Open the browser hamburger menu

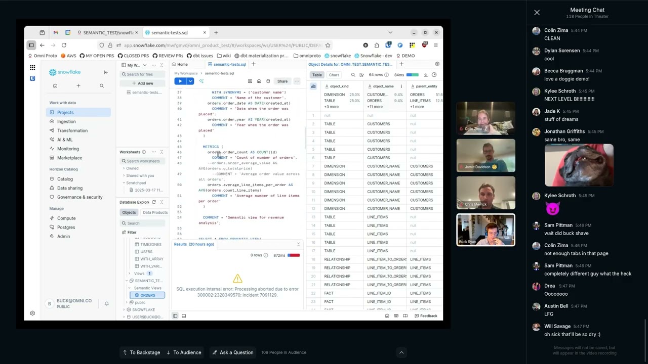[x=435, y=45]
